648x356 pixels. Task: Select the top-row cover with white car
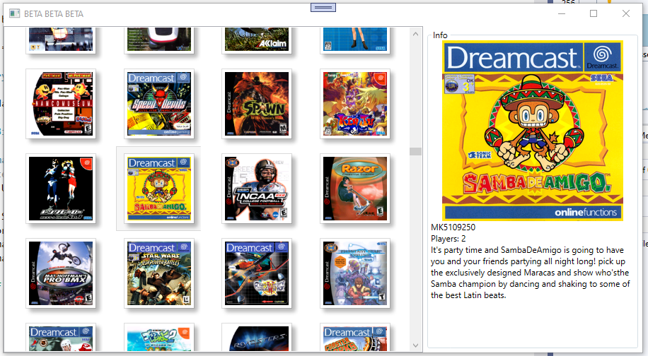(x=159, y=39)
